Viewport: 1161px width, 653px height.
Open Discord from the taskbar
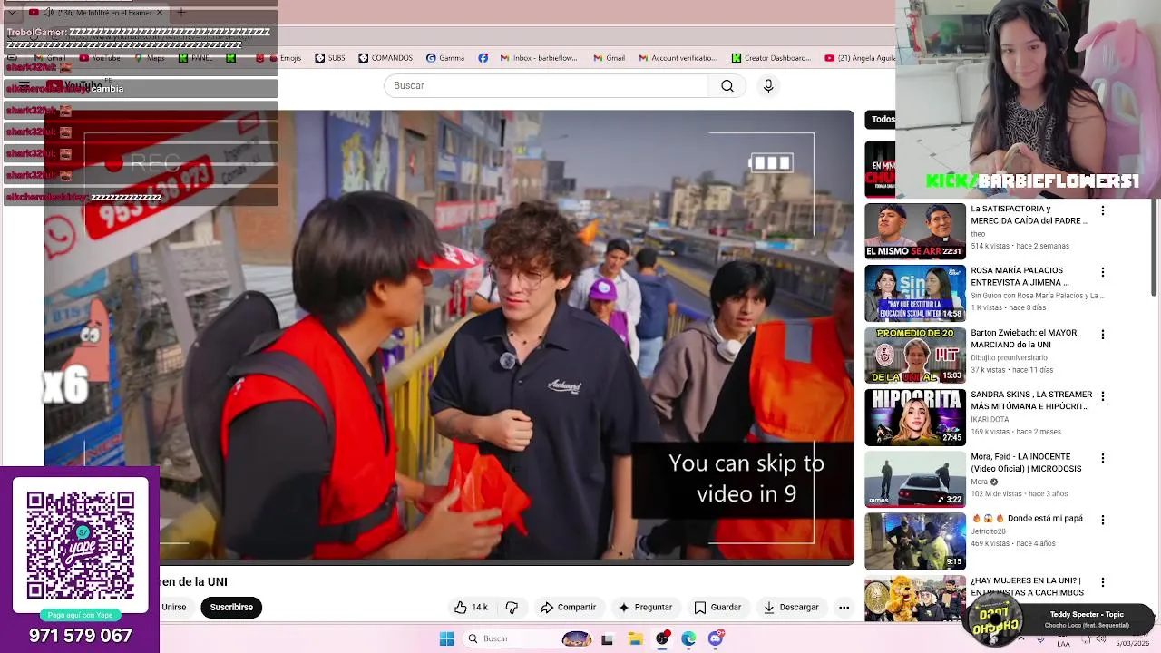point(716,639)
